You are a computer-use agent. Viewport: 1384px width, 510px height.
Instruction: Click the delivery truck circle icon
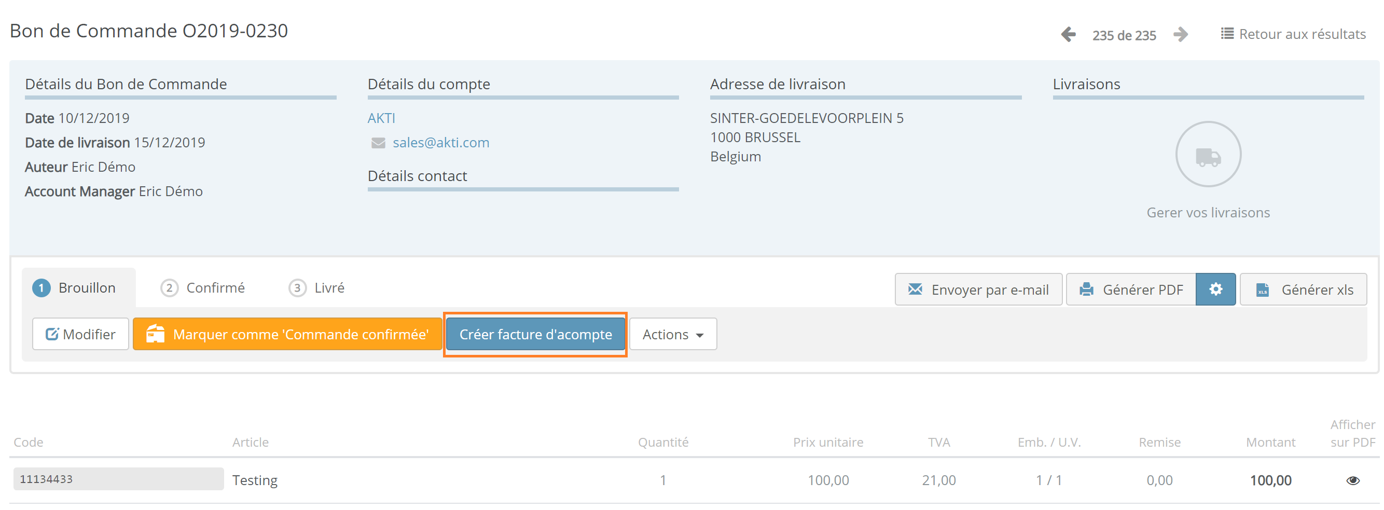(x=1208, y=154)
